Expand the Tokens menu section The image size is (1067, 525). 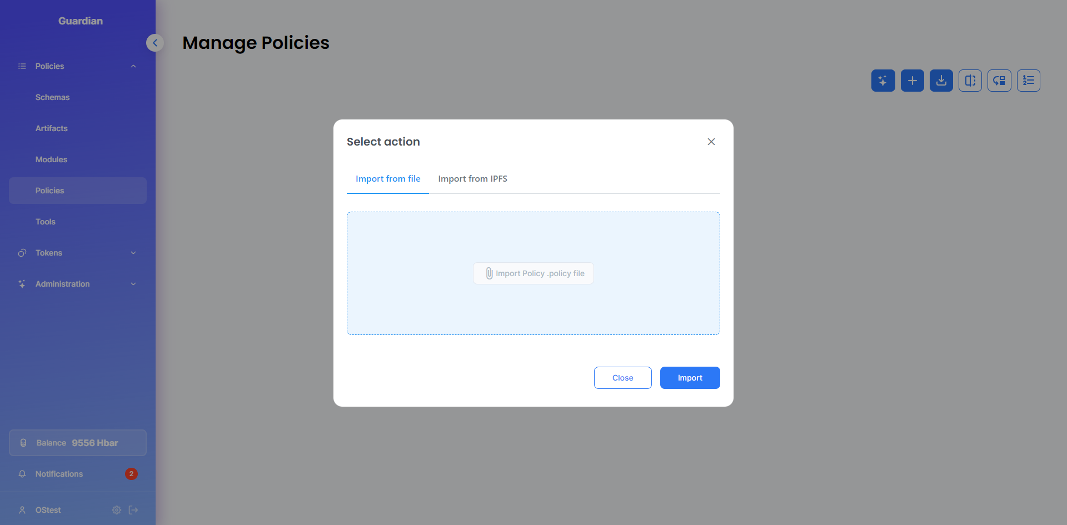[x=133, y=253]
